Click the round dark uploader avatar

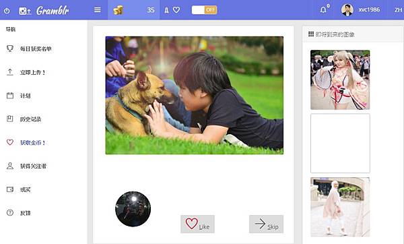(133, 209)
